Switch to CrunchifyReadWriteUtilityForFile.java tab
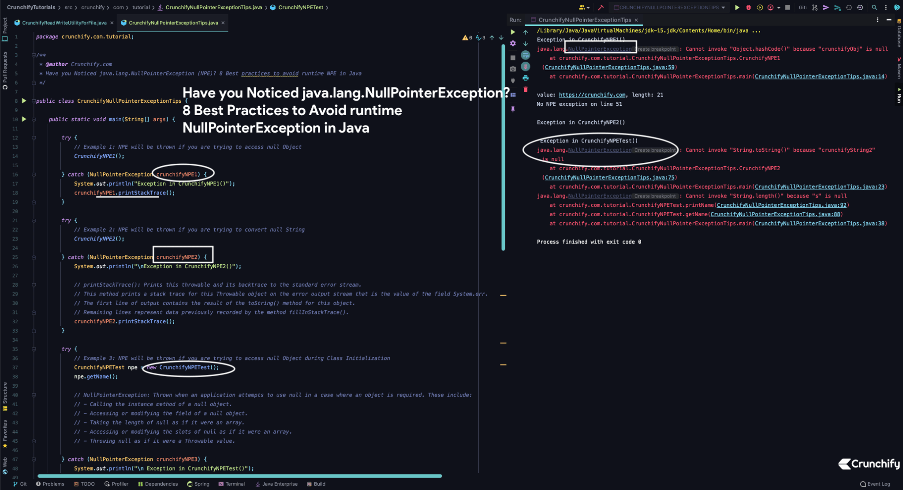903x490 pixels. point(64,23)
